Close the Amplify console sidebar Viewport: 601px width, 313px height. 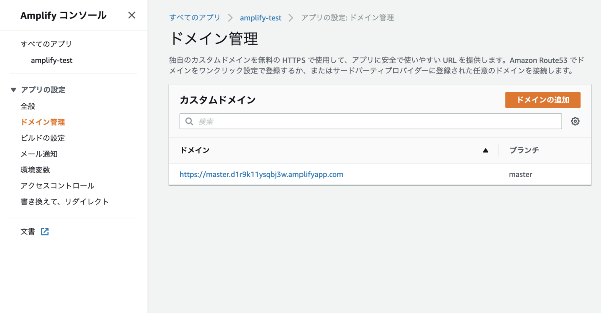[x=132, y=15]
